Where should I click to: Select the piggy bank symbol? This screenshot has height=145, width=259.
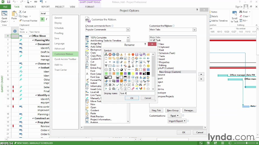click(118, 70)
